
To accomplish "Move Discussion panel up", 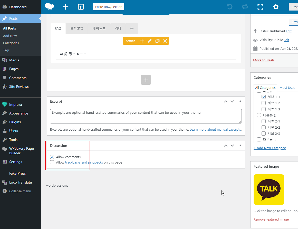I will pos(226,146).
